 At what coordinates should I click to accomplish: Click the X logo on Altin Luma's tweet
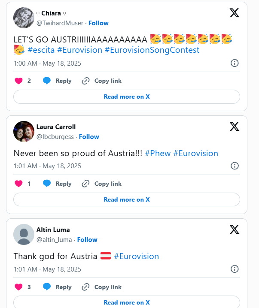(x=235, y=229)
